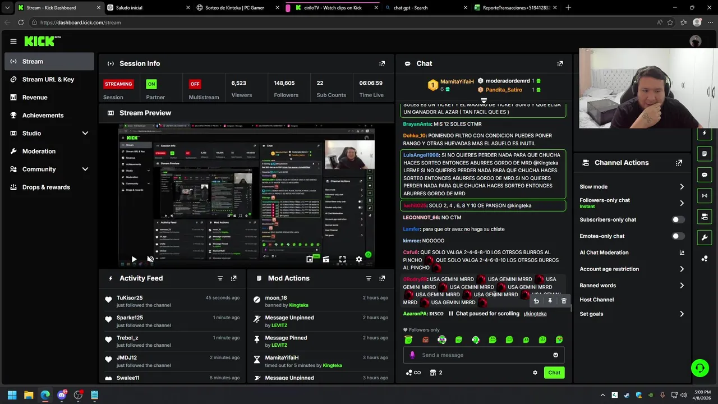Image resolution: width=718 pixels, height=404 pixels.
Task: Select Stream in the left sidebar
Action: (x=49, y=61)
